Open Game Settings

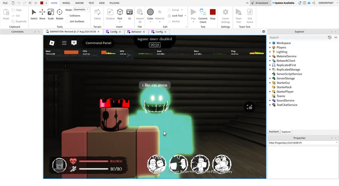tap(225, 16)
